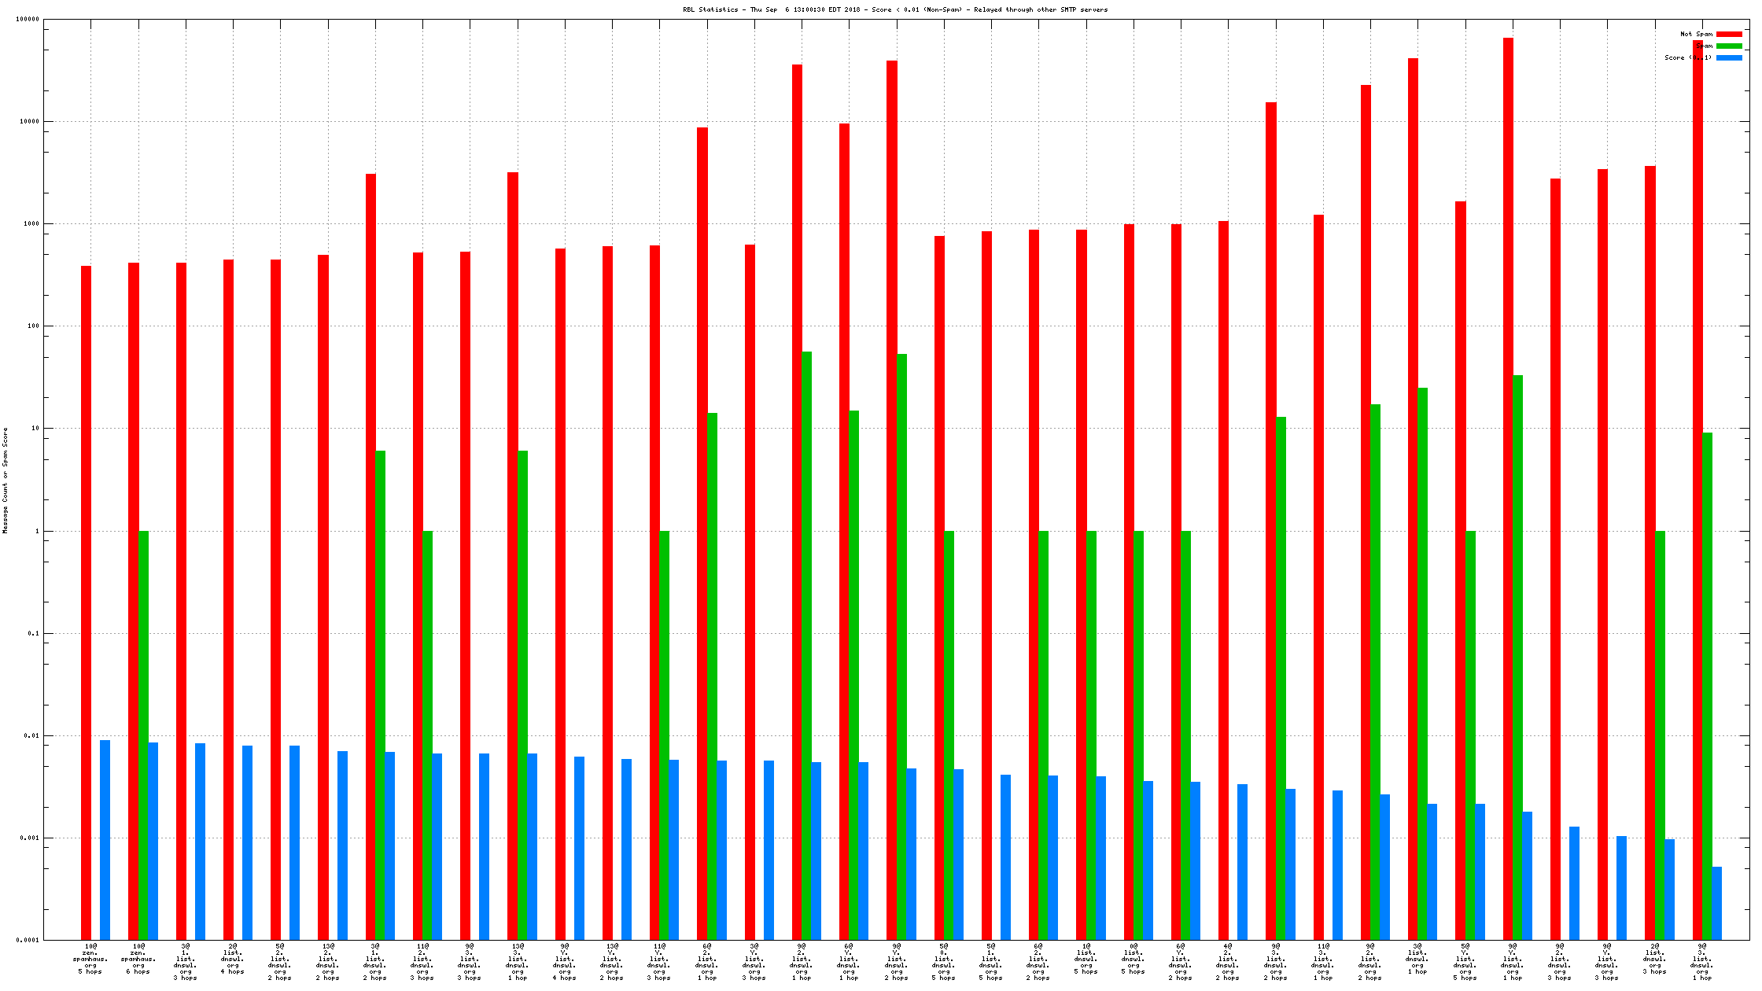Click the 0.01 y-axis tick label
The image size is (1762, 991).
31,735
